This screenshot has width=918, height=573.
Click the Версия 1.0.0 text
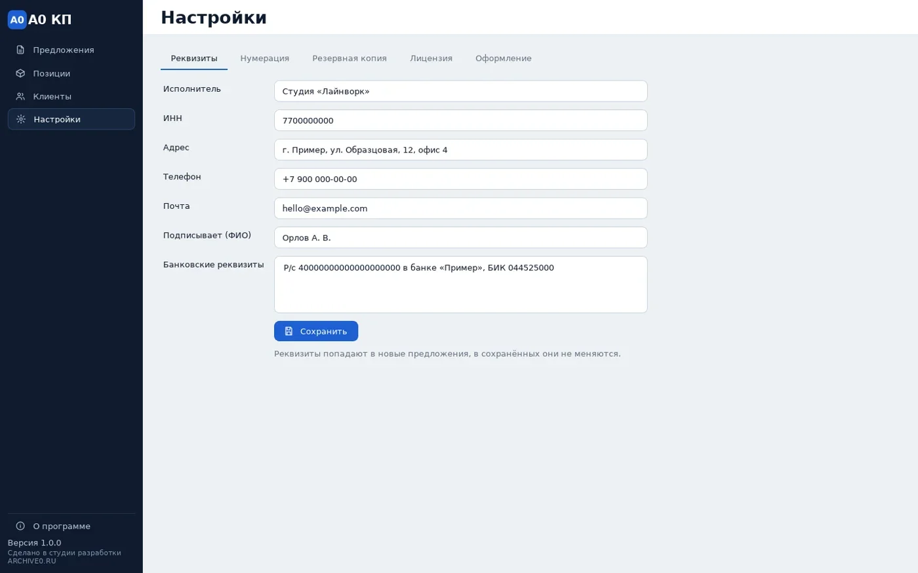[34, 543]
